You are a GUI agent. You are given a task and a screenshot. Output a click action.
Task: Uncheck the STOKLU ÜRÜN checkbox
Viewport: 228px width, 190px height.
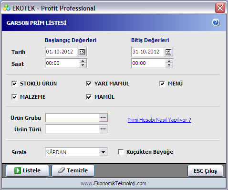pos(14,84)
